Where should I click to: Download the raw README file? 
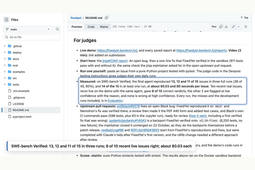[226, 27]
